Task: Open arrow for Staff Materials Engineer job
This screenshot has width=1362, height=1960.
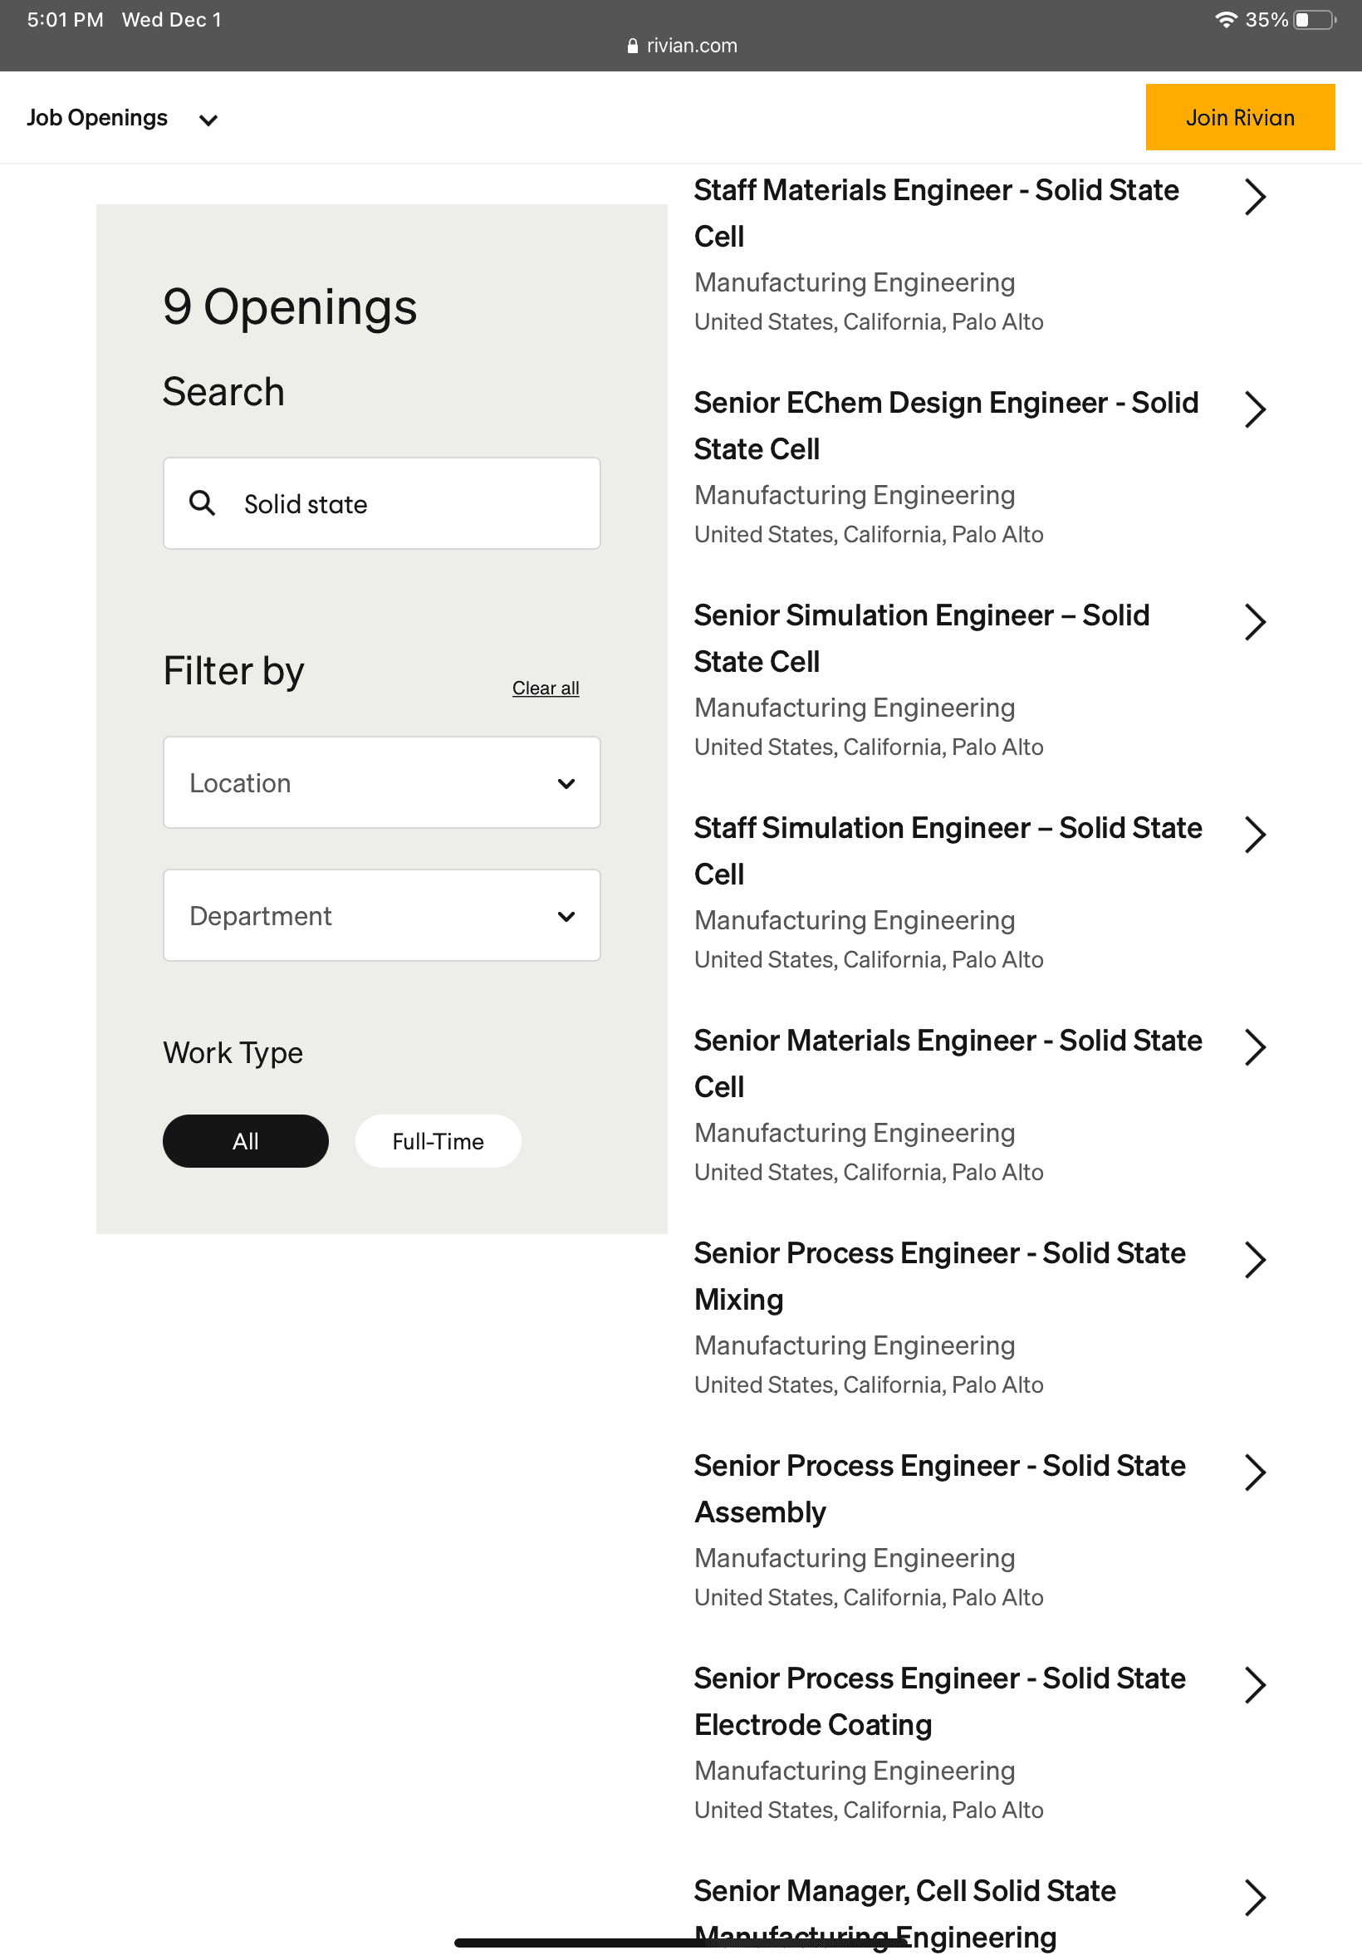Action: (x=1255, y=197)
